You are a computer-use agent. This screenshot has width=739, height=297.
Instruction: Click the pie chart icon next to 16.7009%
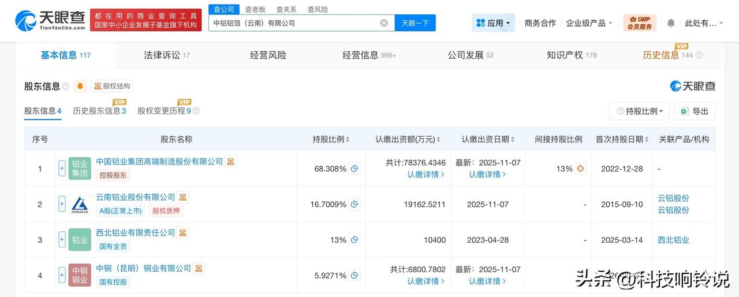[354, 204]
